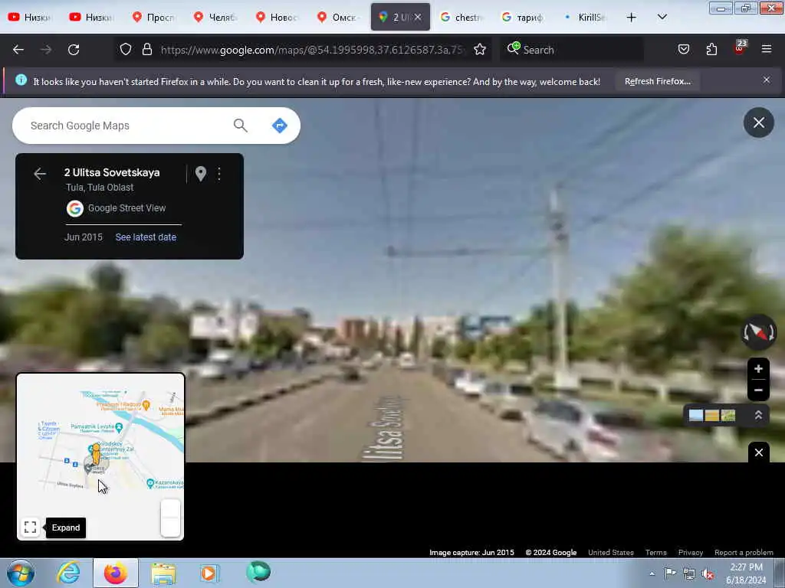785x588 pixels.
Task: Click the Search Google Maps input field
Action: pyautogui.click(x=125, y=126)
